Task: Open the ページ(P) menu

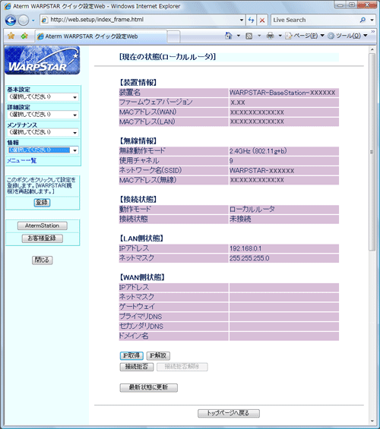Action: (x=305, y=36)
